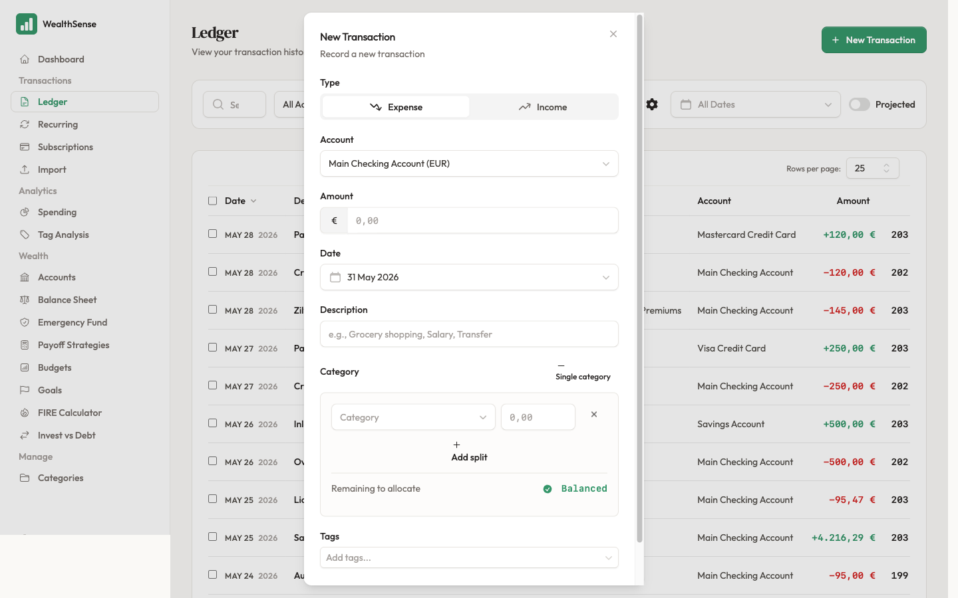Screen dimensions: 958x598
Task: Click the Invest vs Debt arrows icon
Action: 25,435
